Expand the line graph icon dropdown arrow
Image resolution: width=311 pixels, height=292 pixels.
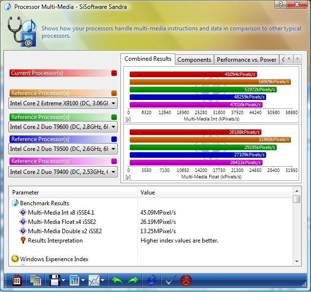102,280
